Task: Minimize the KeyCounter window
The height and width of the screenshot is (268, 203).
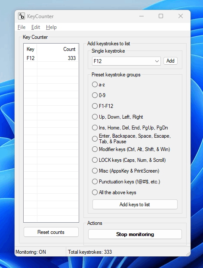Action: coord(141,16)
